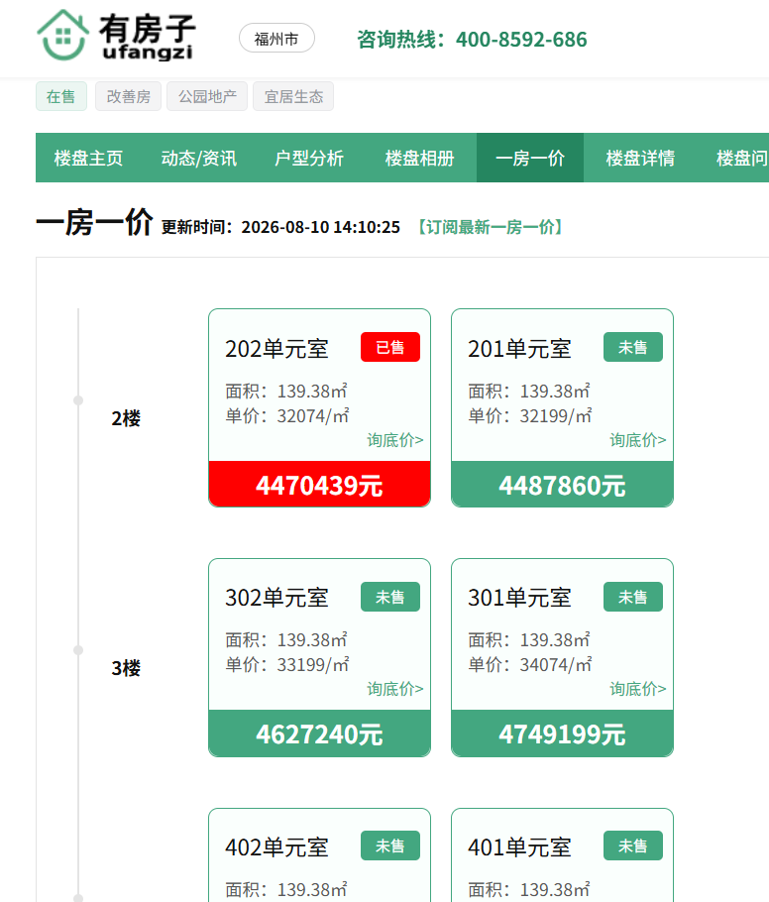Click the 咨询热线 400-8592-686 phone number

coord(472,39)
